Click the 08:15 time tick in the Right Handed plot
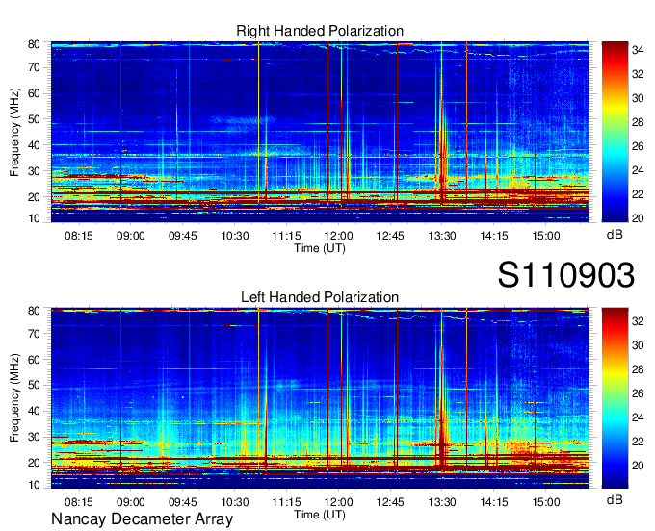This screenshot has width=655, height=531. (79, 236)
